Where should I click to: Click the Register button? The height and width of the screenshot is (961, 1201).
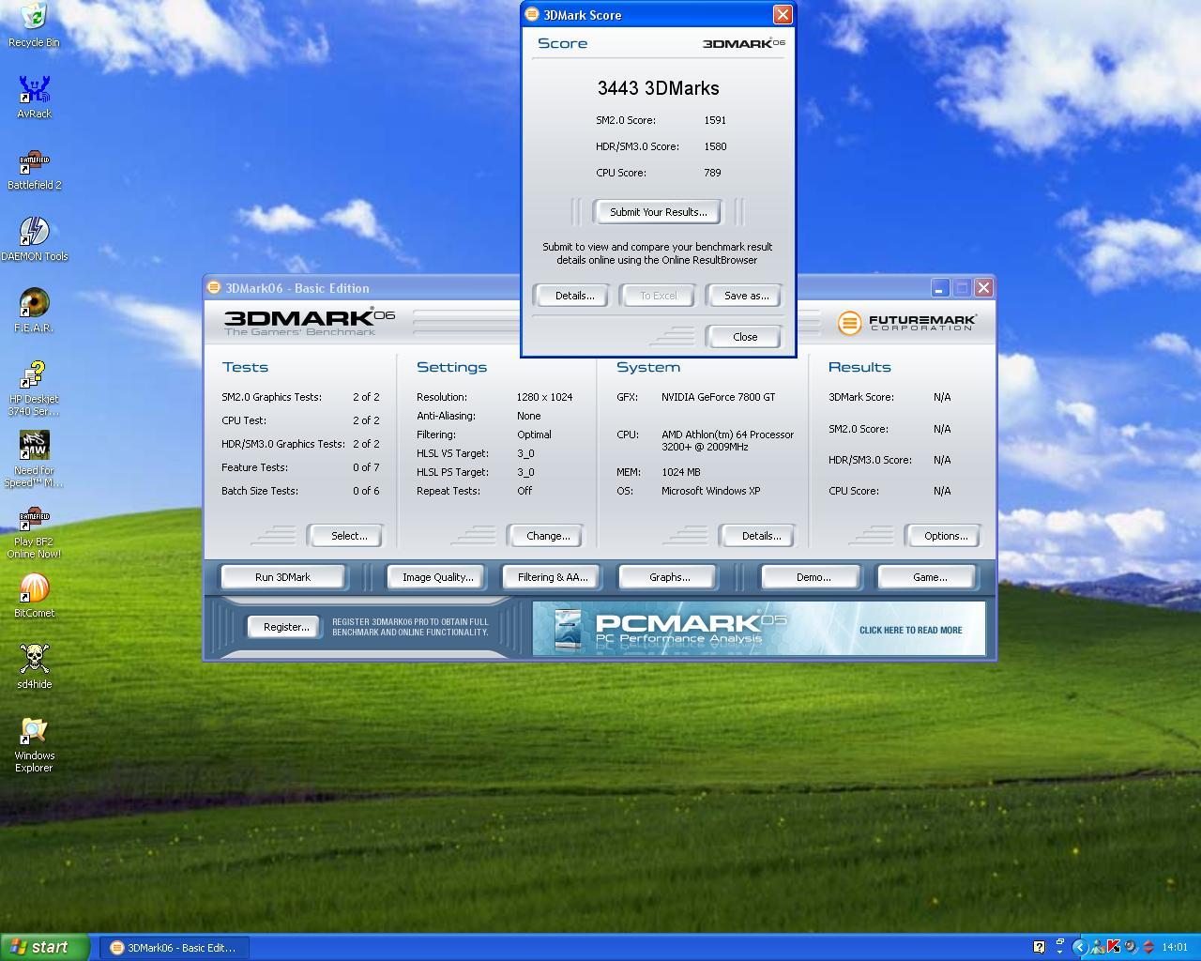[285, 627]
